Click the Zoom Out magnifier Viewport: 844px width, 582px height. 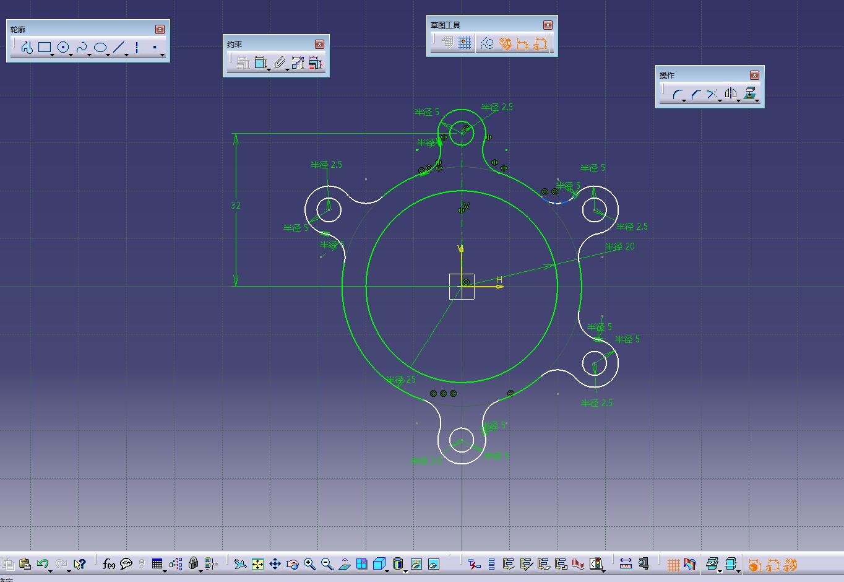pos(327,564)
